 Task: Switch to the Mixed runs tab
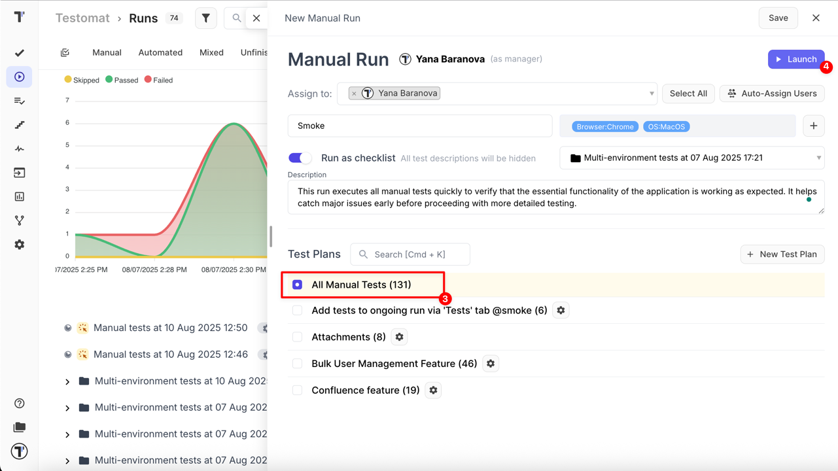(211, 52)
